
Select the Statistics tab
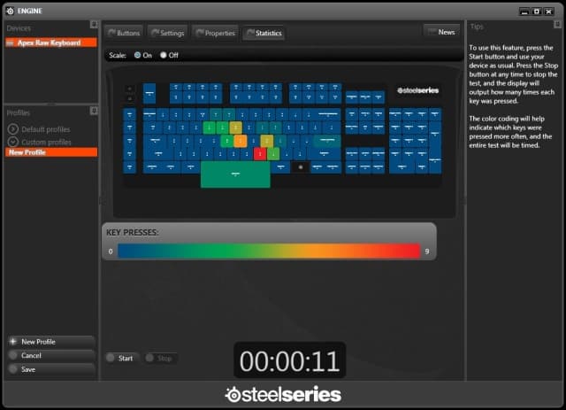tap(264, 33)
